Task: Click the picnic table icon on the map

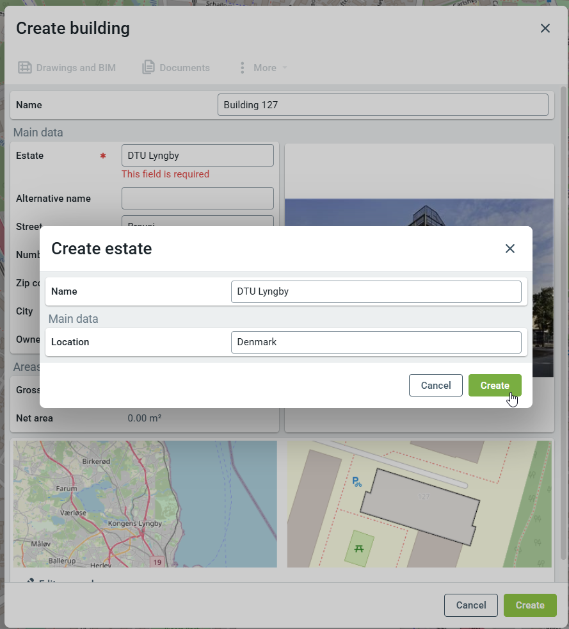Action: pyautogui.click(x=359, y=548)
